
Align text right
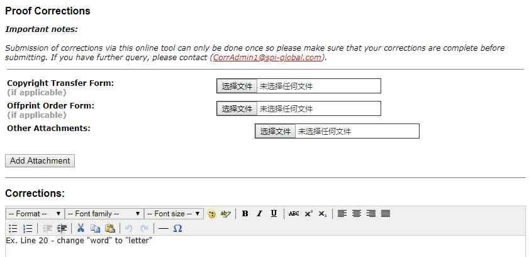pos(371,214)
